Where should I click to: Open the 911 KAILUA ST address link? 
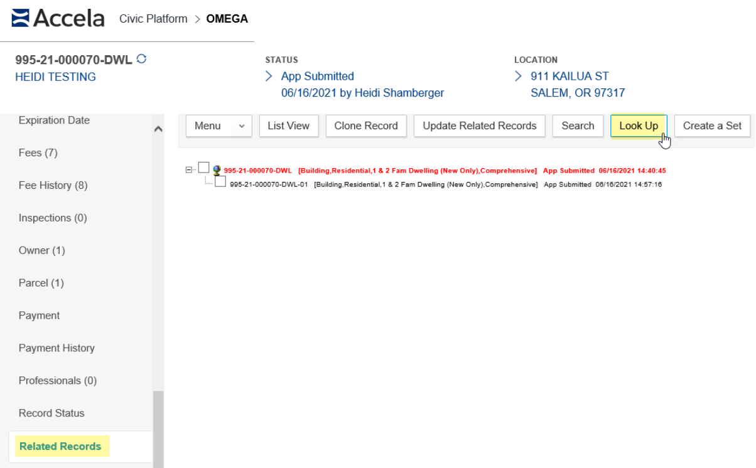[570, 76]
